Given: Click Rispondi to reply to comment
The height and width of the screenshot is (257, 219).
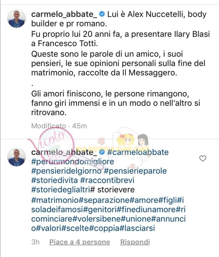Looking at the screenshot, I should click(x=135, y=242).
